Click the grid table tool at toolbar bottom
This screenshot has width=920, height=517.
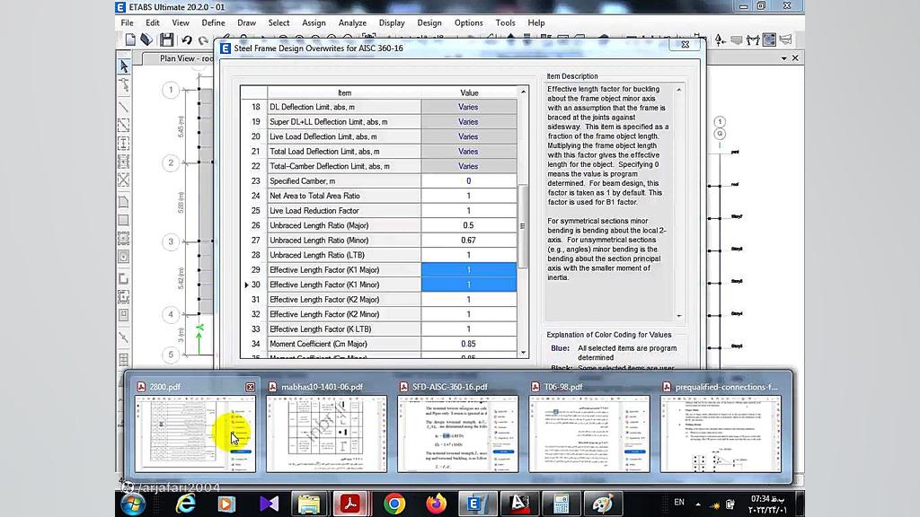click(124, 359)
